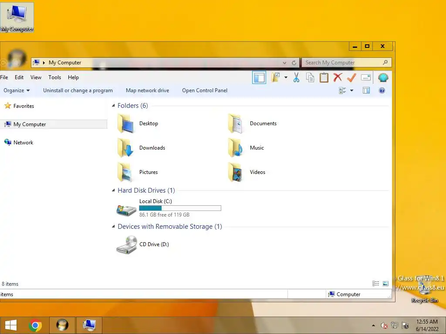The image size is (446, 334).
Task: Click the search magnifier icon
Action: (385, 62)
